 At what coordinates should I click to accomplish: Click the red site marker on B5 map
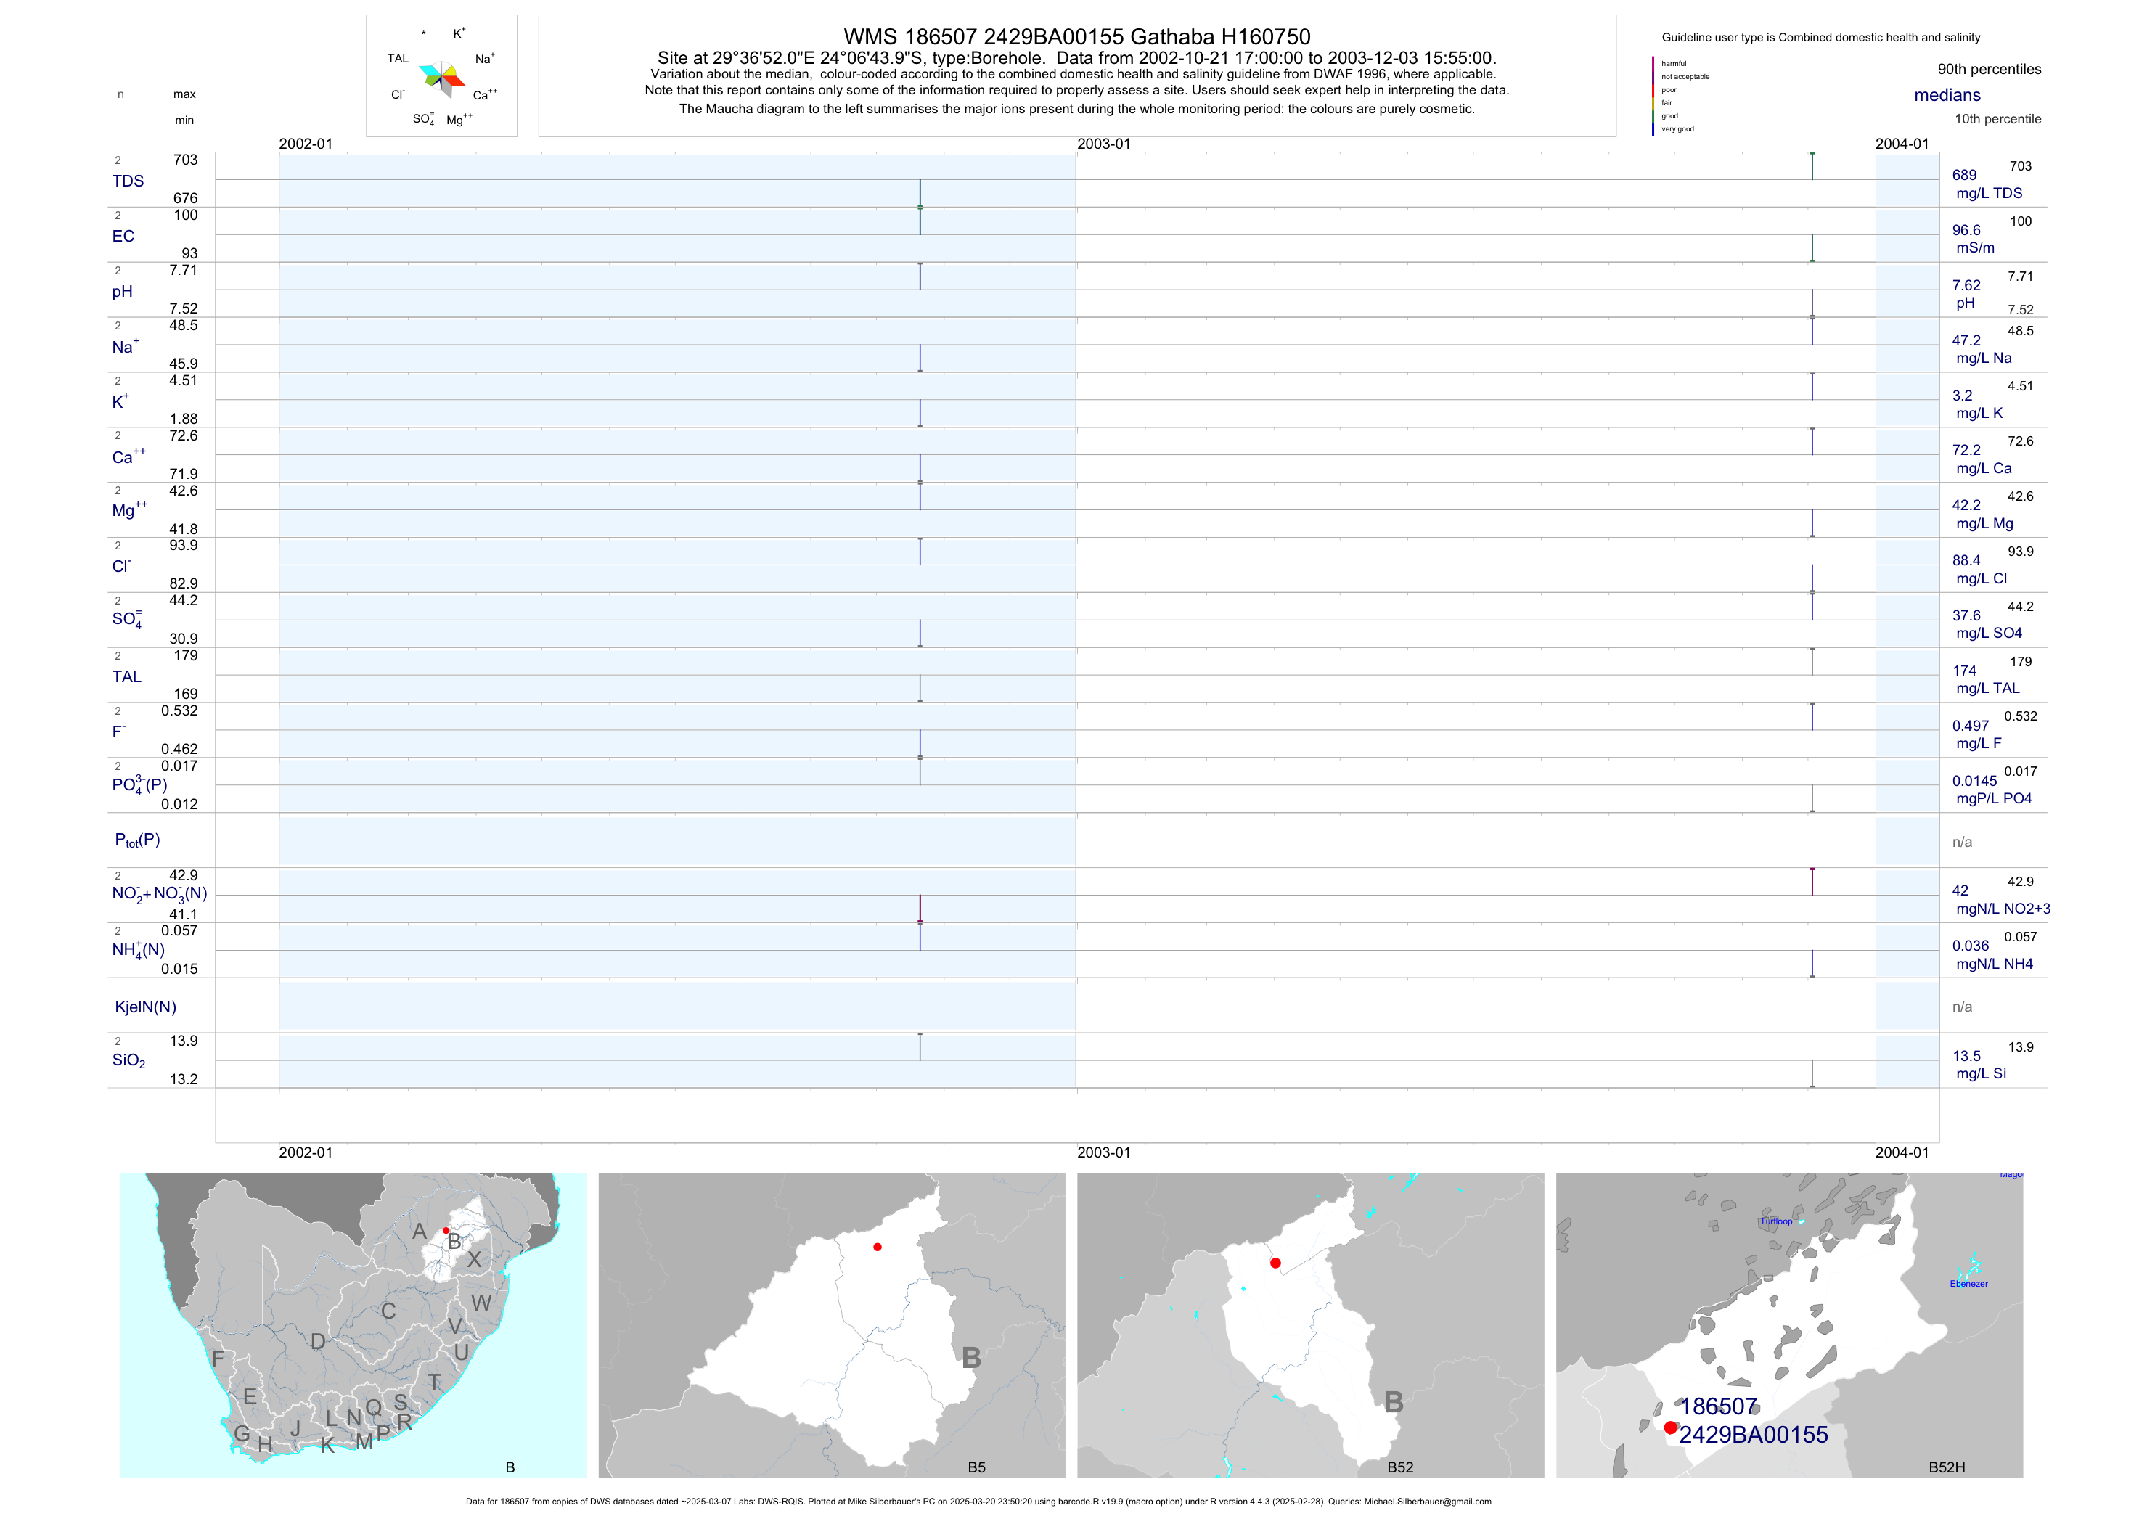[877, 1248]
